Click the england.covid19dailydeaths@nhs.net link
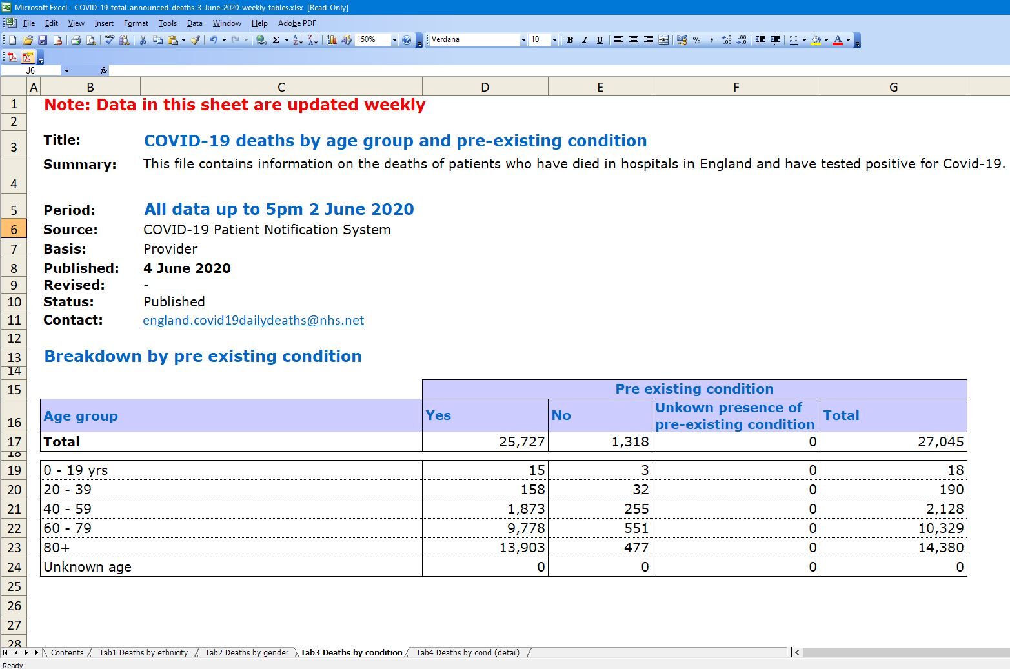Screen dimensions: 1010x669 tap(254, 320)
